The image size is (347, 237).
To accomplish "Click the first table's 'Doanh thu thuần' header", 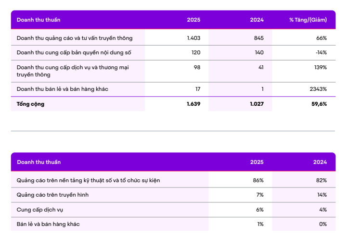I will point(39,20).
